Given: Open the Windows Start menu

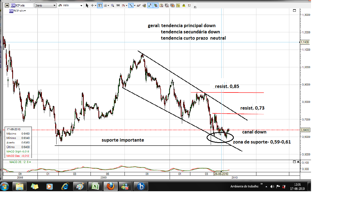Looking at the screenshot, I should pos(5,186).
